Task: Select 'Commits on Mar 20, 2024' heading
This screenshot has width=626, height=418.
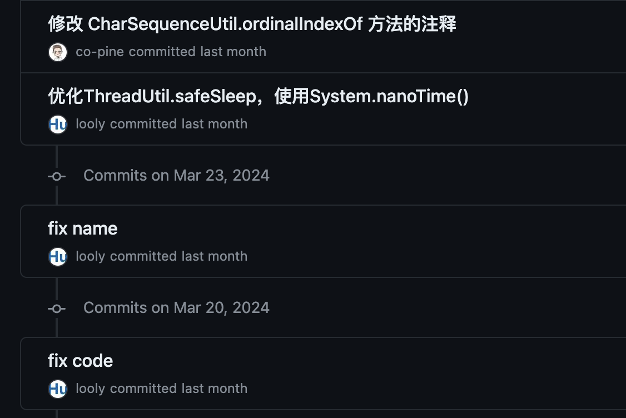Action: 176,308
